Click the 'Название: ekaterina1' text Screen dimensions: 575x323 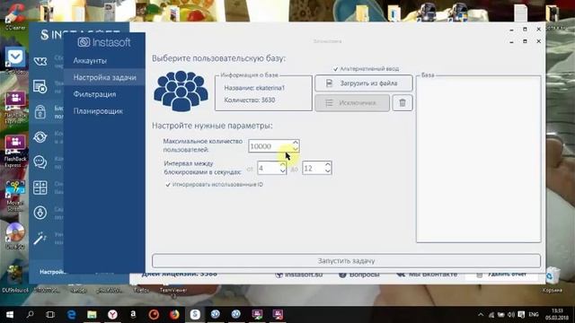click(254, 88)
